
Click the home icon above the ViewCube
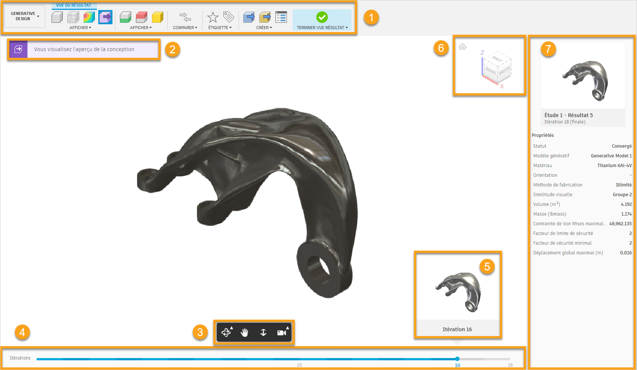(x=463, y=46)
